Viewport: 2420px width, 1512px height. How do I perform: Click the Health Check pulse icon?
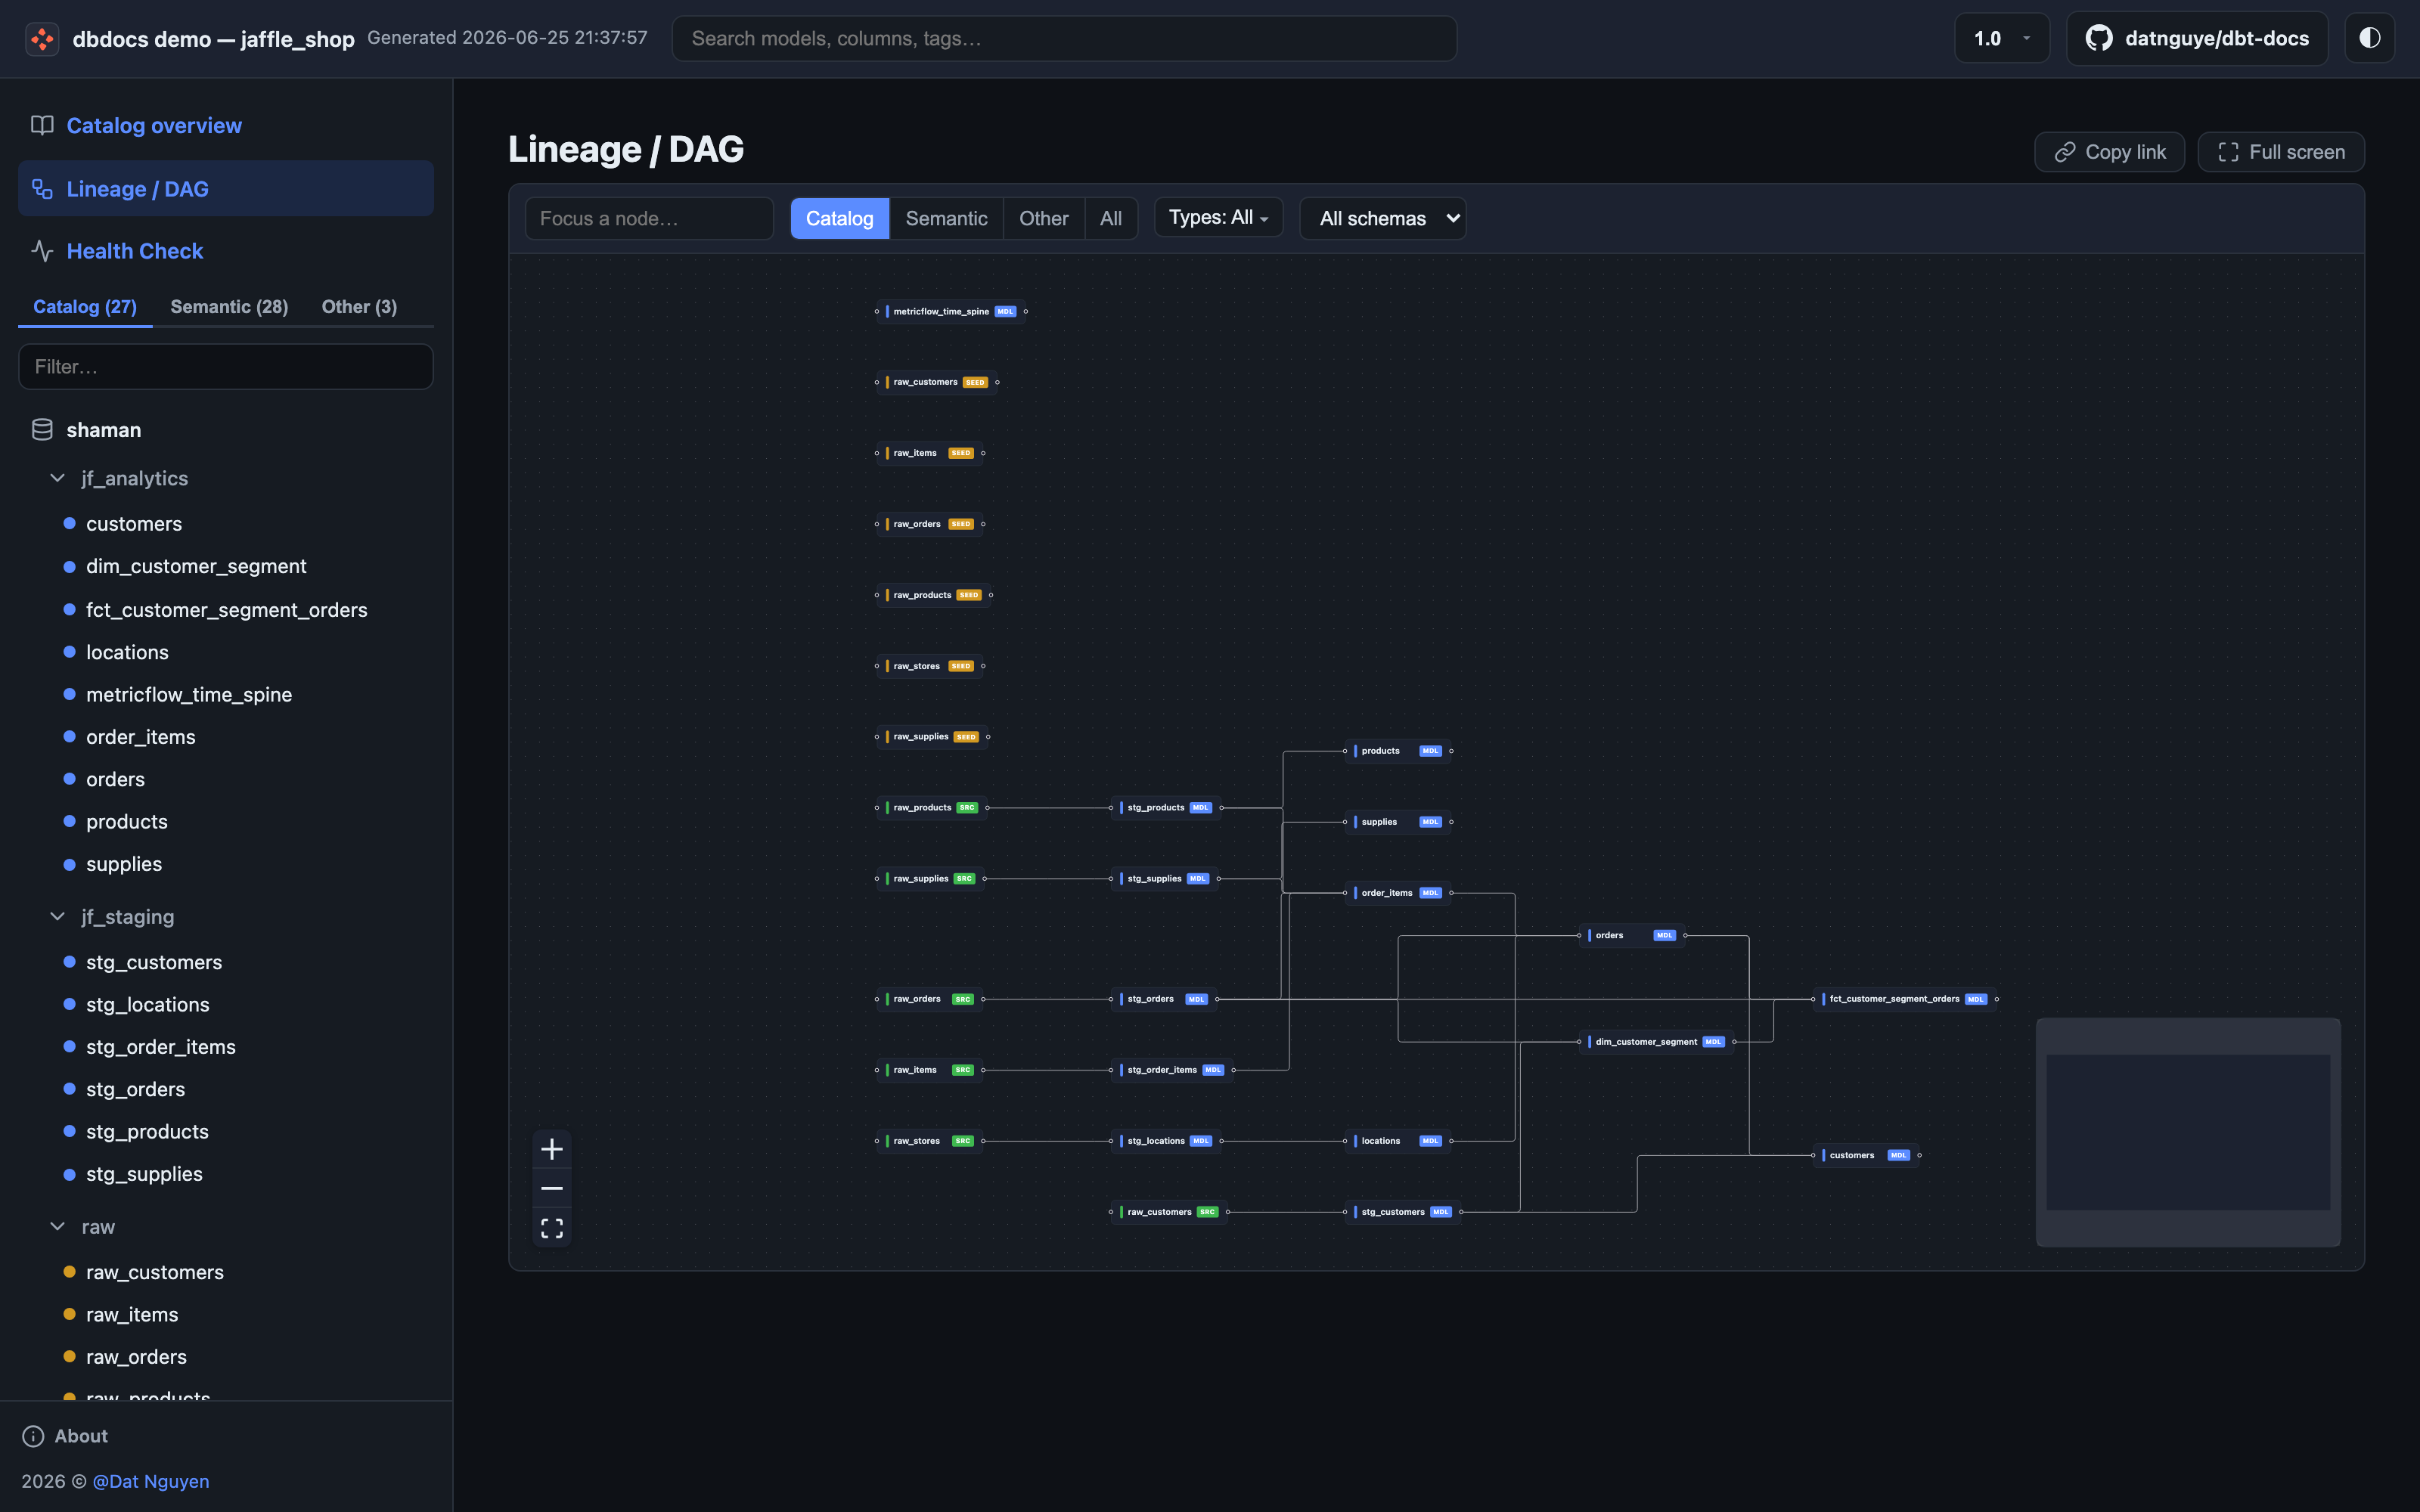tap(42, 251)
